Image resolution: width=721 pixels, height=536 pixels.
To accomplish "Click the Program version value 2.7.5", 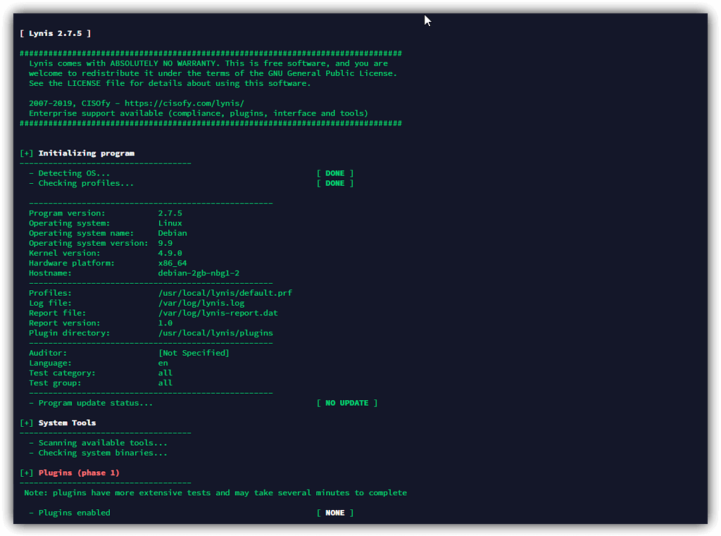I will coord(170,213).
